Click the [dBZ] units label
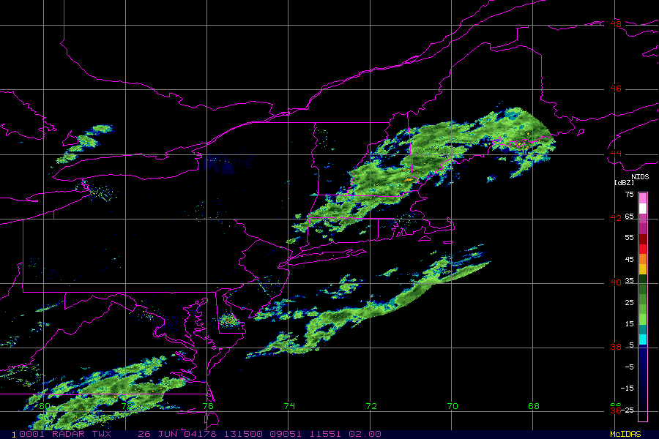This screenshot has height=439, width=659. point(624,183)
